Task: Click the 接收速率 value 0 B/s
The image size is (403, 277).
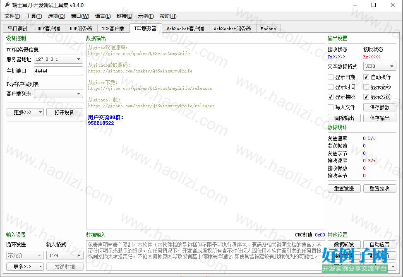Action: pyautogui.click(x=369, y=161)
